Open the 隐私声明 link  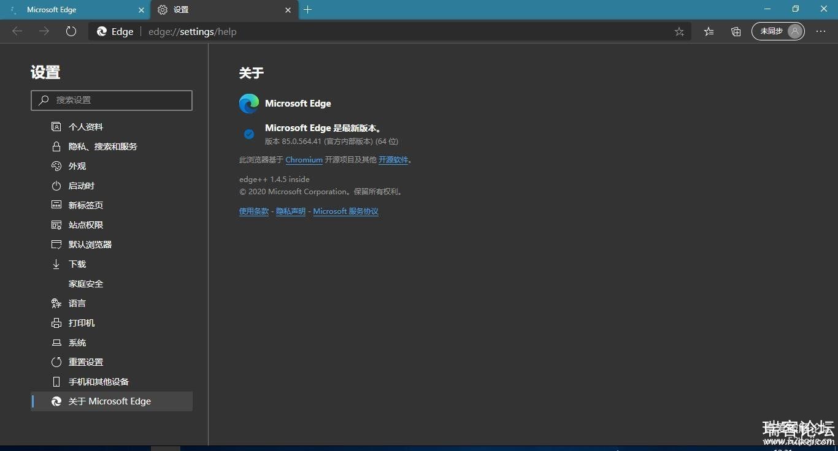pos(291,211)
